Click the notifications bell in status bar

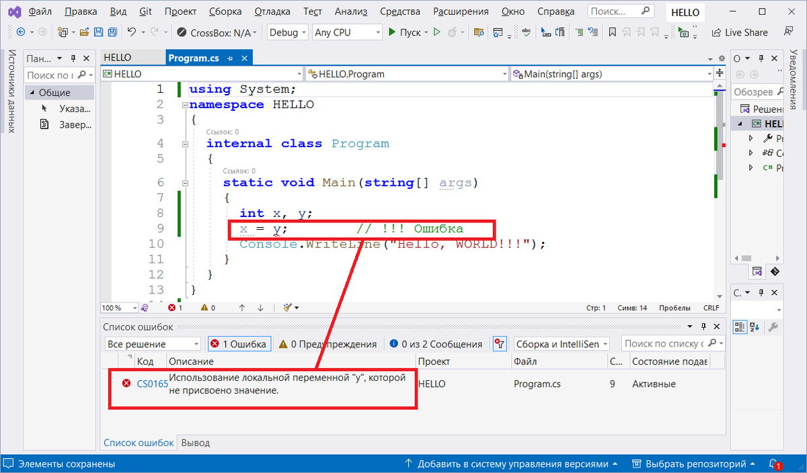pos(773,464)
